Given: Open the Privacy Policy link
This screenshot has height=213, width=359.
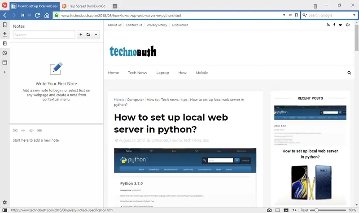Looking at the screenshot, I should (157, 25).
